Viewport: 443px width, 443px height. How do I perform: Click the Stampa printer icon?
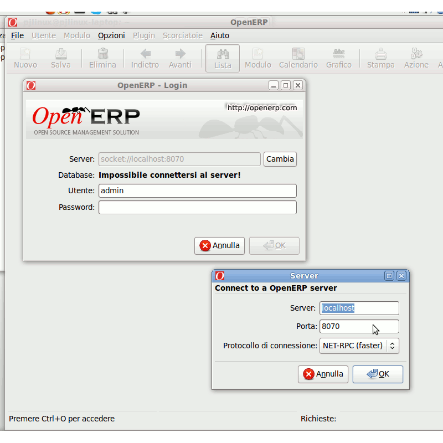coord(381,58)
